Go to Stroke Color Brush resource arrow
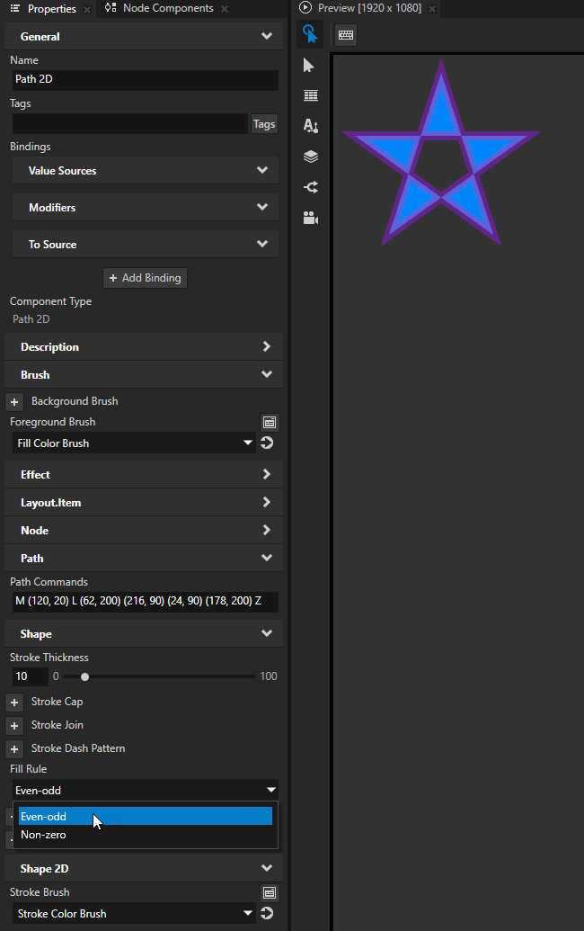 click(268, 913)
